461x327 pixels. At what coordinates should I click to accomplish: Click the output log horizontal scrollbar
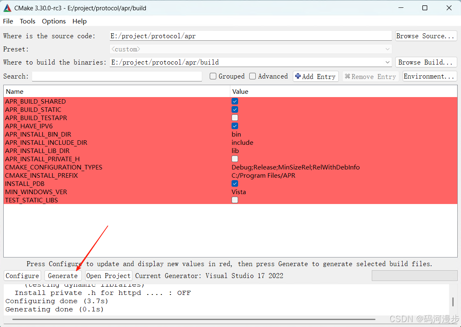pos(194,319)
